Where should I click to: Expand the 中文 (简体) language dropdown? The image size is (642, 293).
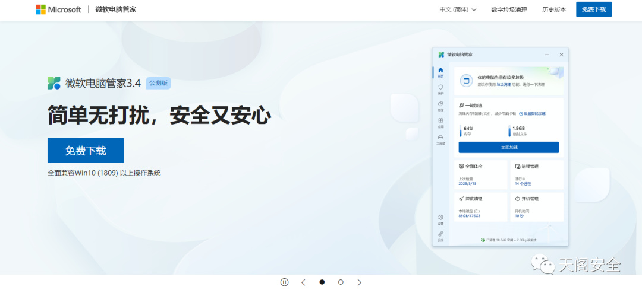[x=458, y=9]
